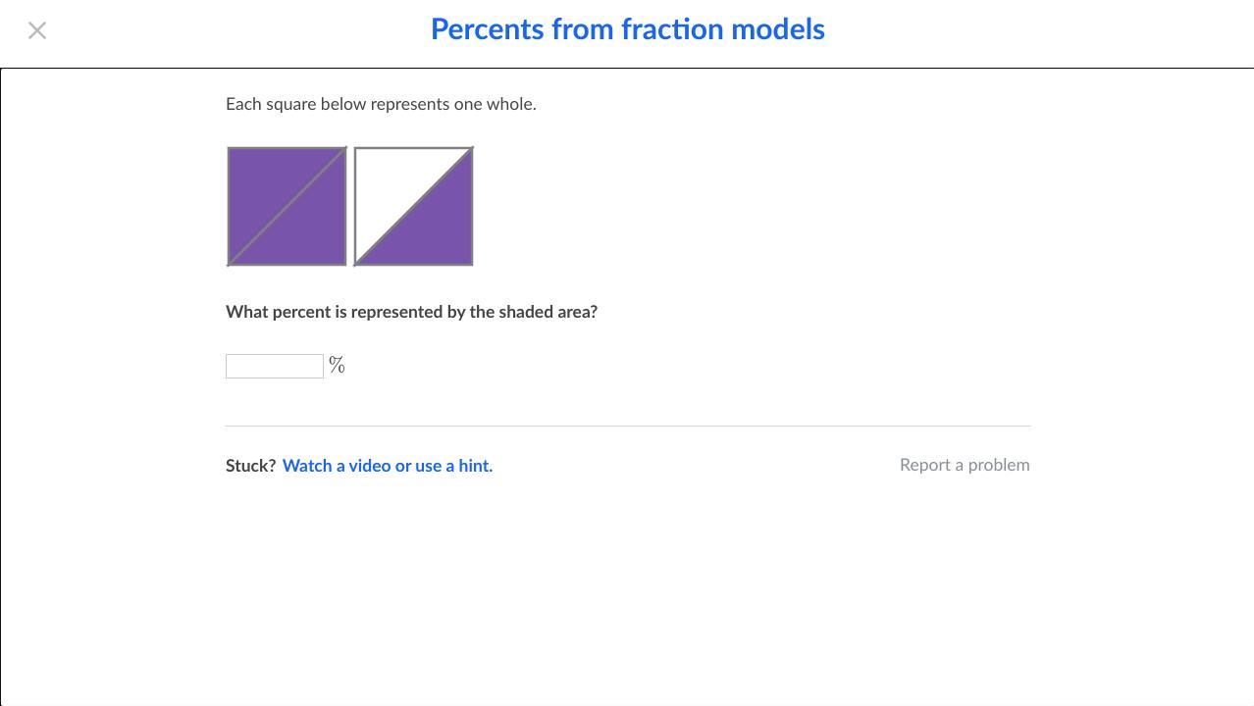The height and width of the screenshot is (706, 1254).
Task: Click the "Report a problem" link
Action: (965, 465)
